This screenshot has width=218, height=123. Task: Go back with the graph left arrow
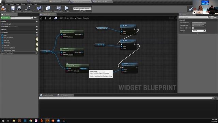pos(45,18)
